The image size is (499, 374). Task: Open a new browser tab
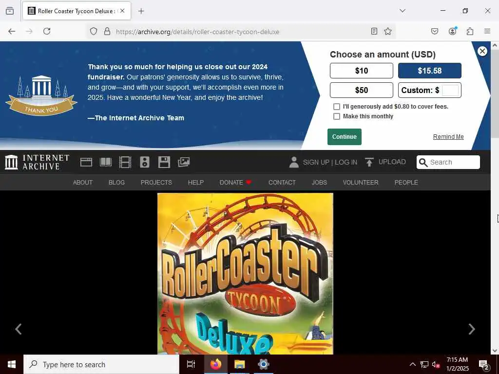pos(141,11)
